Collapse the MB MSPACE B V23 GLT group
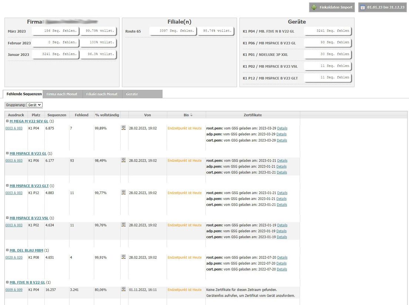This screenshot has width=409, height=305. point(7,186)
